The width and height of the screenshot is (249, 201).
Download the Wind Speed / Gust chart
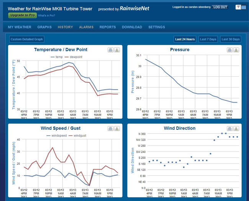pos(117,129)
